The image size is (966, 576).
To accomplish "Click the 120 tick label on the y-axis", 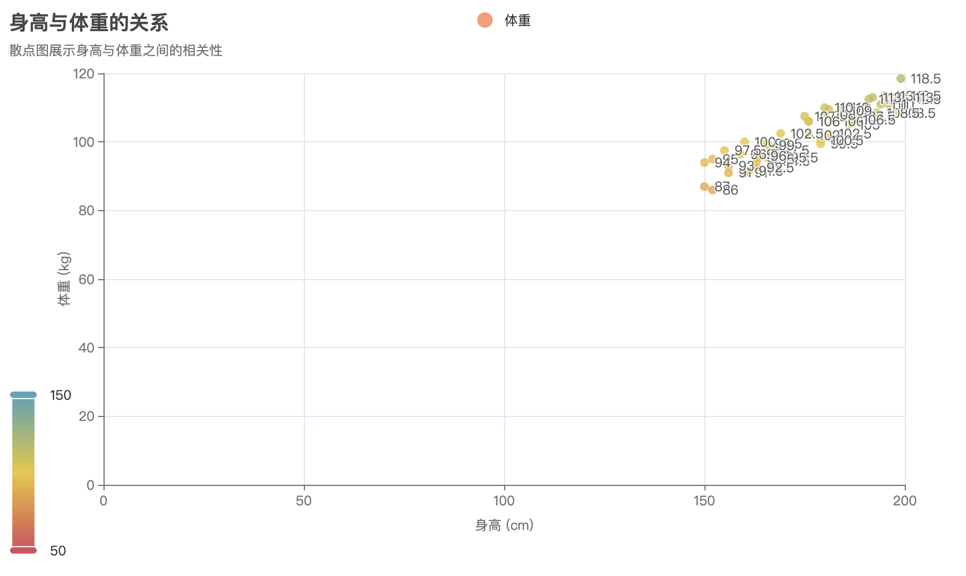I will (84, 73).
